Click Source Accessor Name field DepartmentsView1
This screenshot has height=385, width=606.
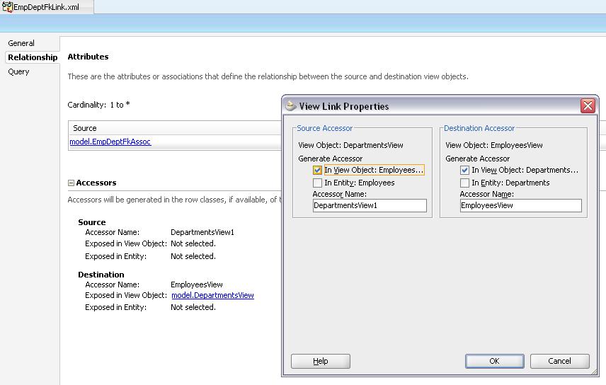[370, 206]
